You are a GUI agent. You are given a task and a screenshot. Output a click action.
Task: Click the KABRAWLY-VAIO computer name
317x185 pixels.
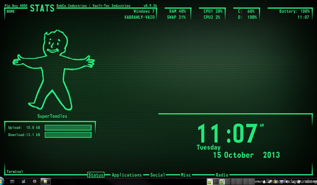tap(140, 17)
